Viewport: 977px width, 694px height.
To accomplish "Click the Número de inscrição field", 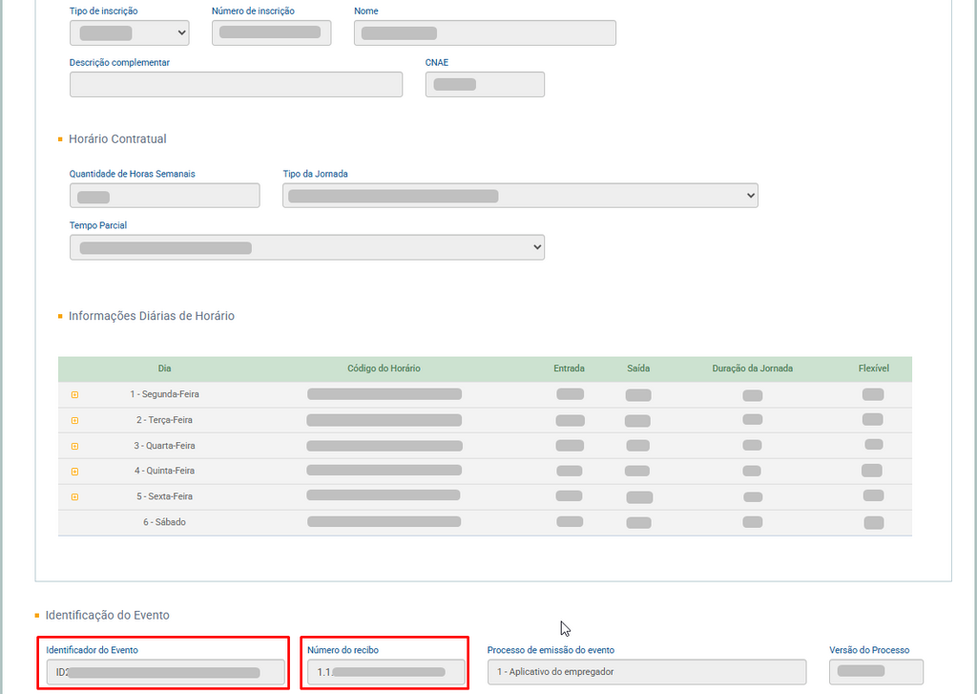I will point(271,33).
